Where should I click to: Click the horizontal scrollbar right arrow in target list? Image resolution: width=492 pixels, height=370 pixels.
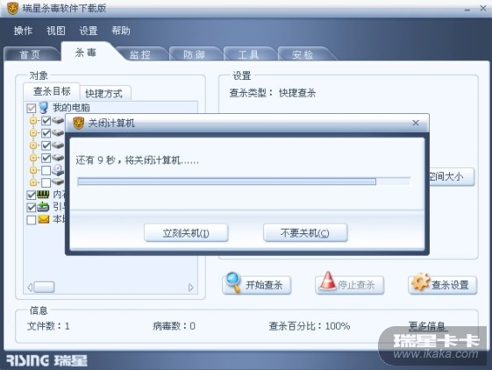pyautogui.click(x=191, y=288)
